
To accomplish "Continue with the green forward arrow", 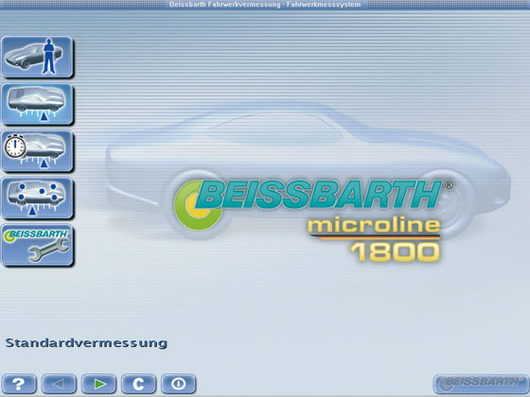I will coord(98,384).
